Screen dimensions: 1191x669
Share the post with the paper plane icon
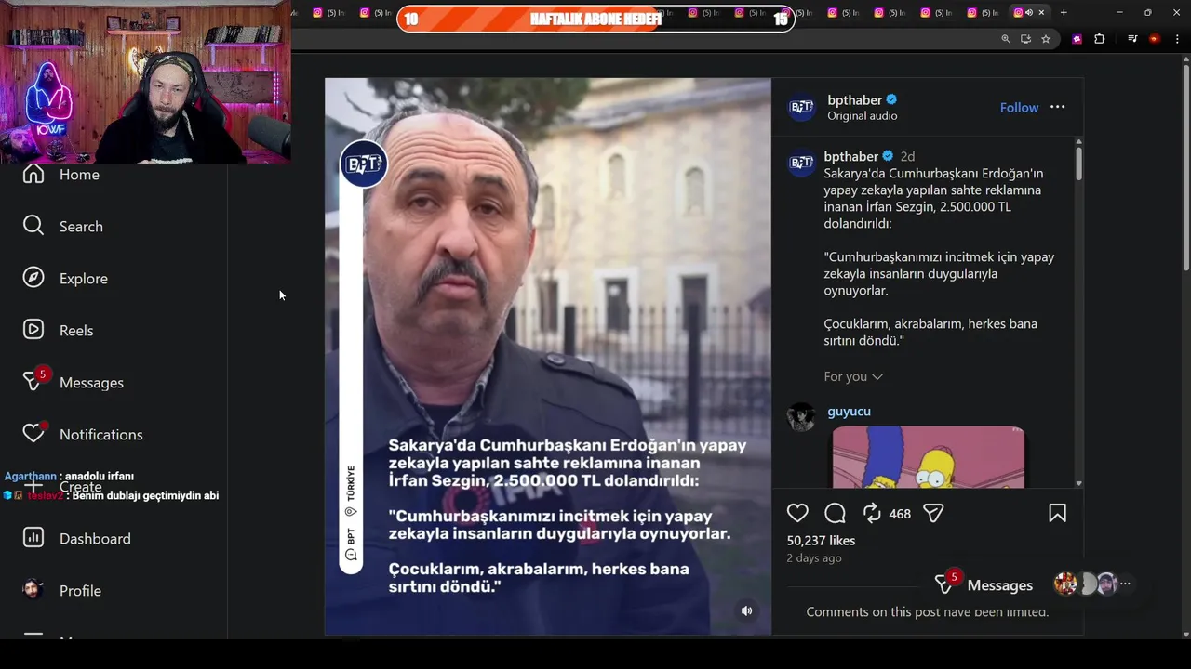coord(933,513)
